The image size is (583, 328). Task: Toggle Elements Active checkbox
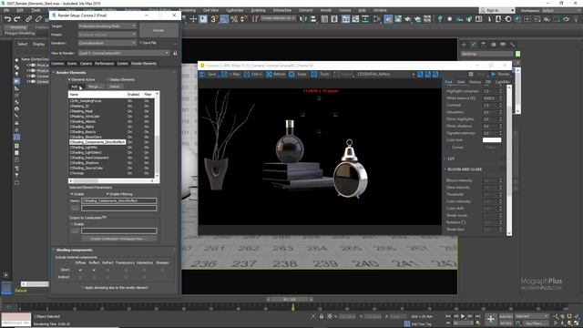point(69,79)
